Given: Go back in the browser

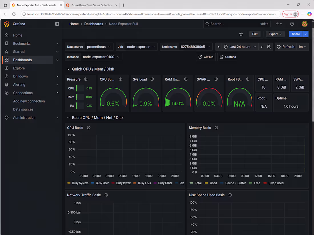Looking at the screenshot, I should [5, 14].
